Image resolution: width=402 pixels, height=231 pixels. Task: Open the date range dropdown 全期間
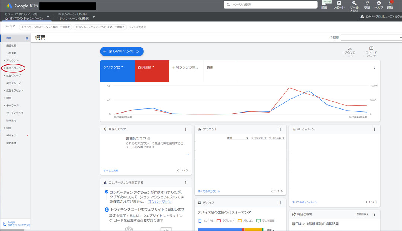click(x=371, y=38)
